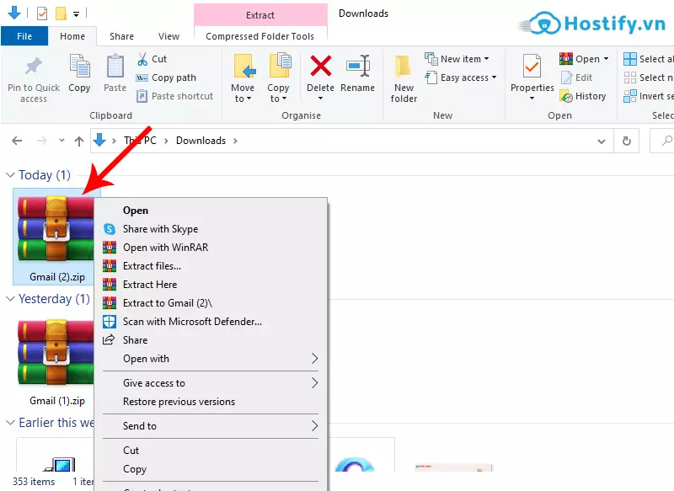Open the File tab
This screenshot has width=674, height=491.
point(24,36)
